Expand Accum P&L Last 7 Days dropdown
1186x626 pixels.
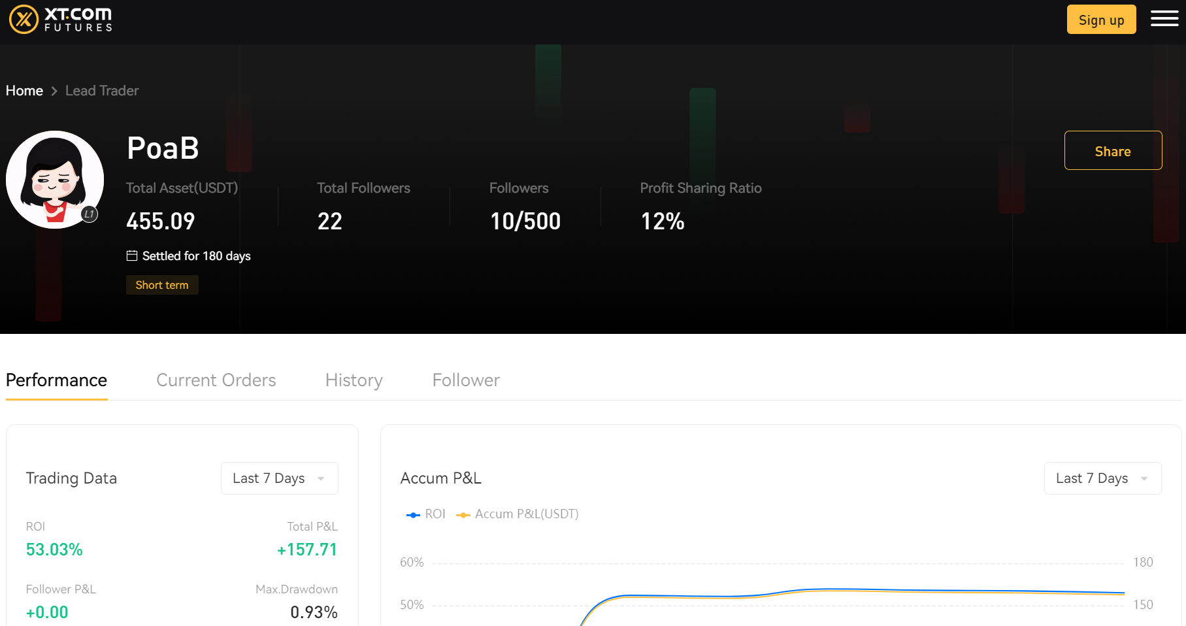tap(1103, 478)
